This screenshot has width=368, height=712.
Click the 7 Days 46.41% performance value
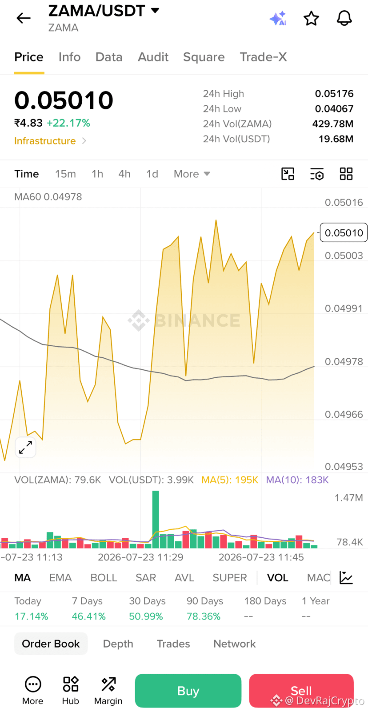(89, 616)
